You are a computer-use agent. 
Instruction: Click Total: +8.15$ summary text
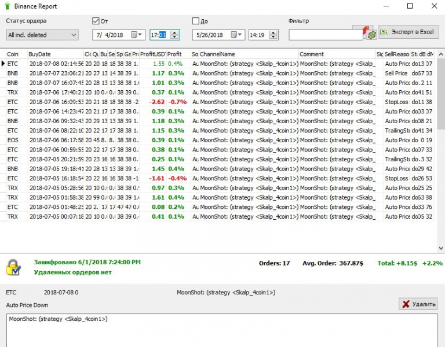397,263
